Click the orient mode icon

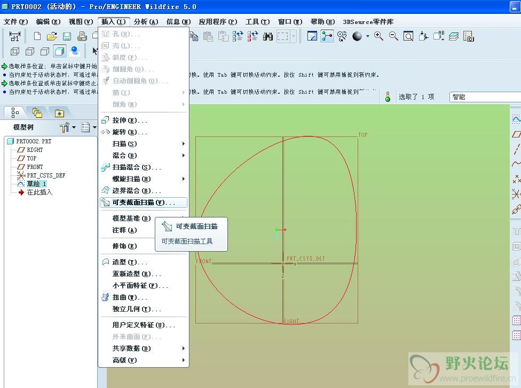coord(342,36)
